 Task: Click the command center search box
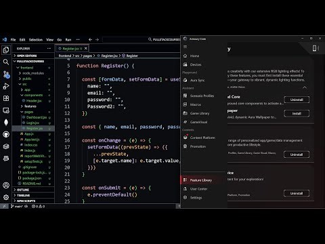tap(142, 39)
